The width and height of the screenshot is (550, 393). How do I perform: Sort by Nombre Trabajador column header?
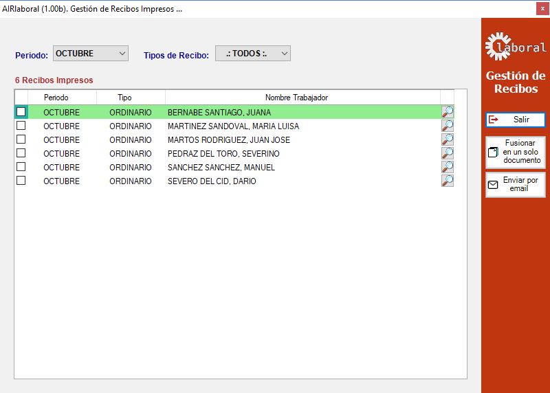click(296, 98)
